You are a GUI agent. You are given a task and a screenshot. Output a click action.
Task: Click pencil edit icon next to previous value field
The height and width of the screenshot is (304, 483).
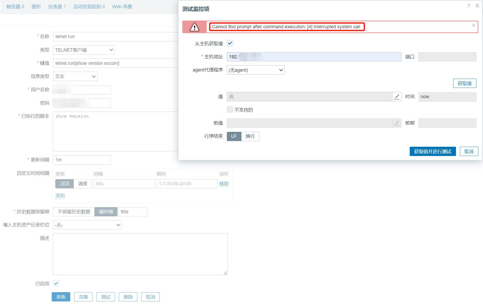(397, 123)
